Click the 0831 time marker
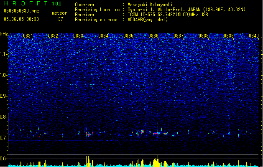 click(28, 36)
